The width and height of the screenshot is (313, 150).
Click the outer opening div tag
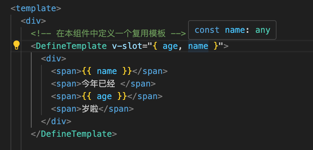pyautogui.click(x=33, y=21)
